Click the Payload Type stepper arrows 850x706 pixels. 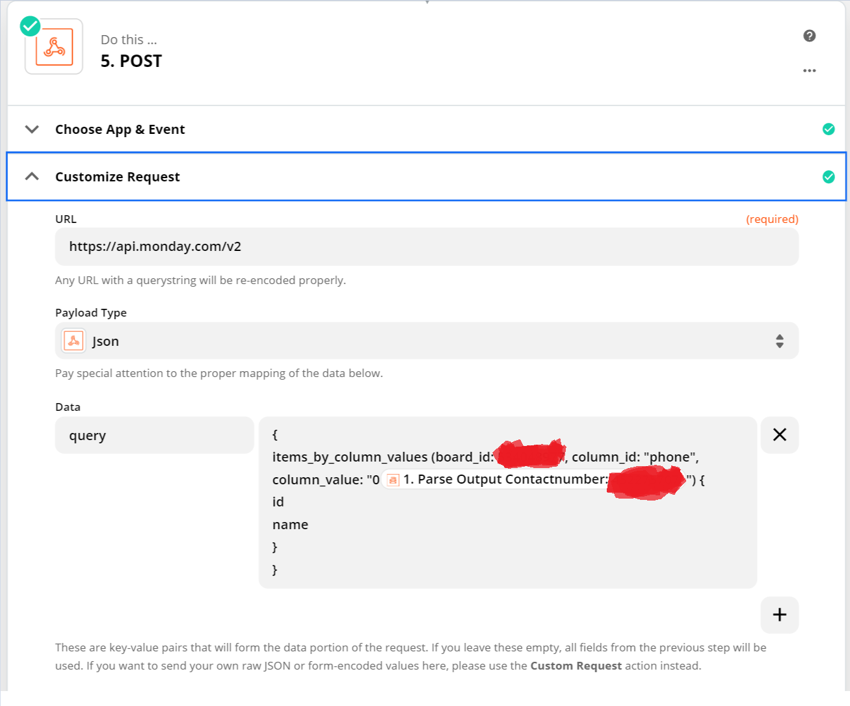[x=780, y=341]
